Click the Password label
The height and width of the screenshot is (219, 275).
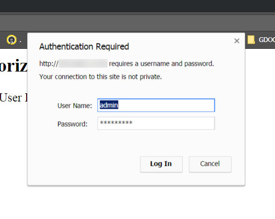tap(73, 124)
